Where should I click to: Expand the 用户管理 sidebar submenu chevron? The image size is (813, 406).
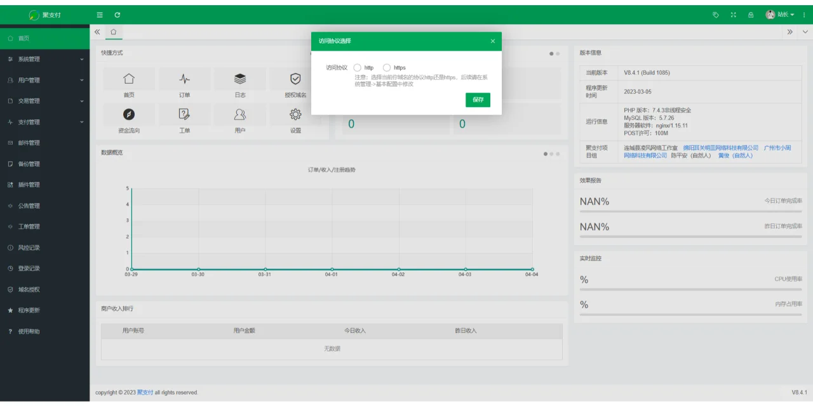coord(82,80)
